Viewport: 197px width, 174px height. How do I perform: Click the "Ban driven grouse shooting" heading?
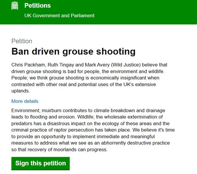pyautogui.click(x=73, y=51)
